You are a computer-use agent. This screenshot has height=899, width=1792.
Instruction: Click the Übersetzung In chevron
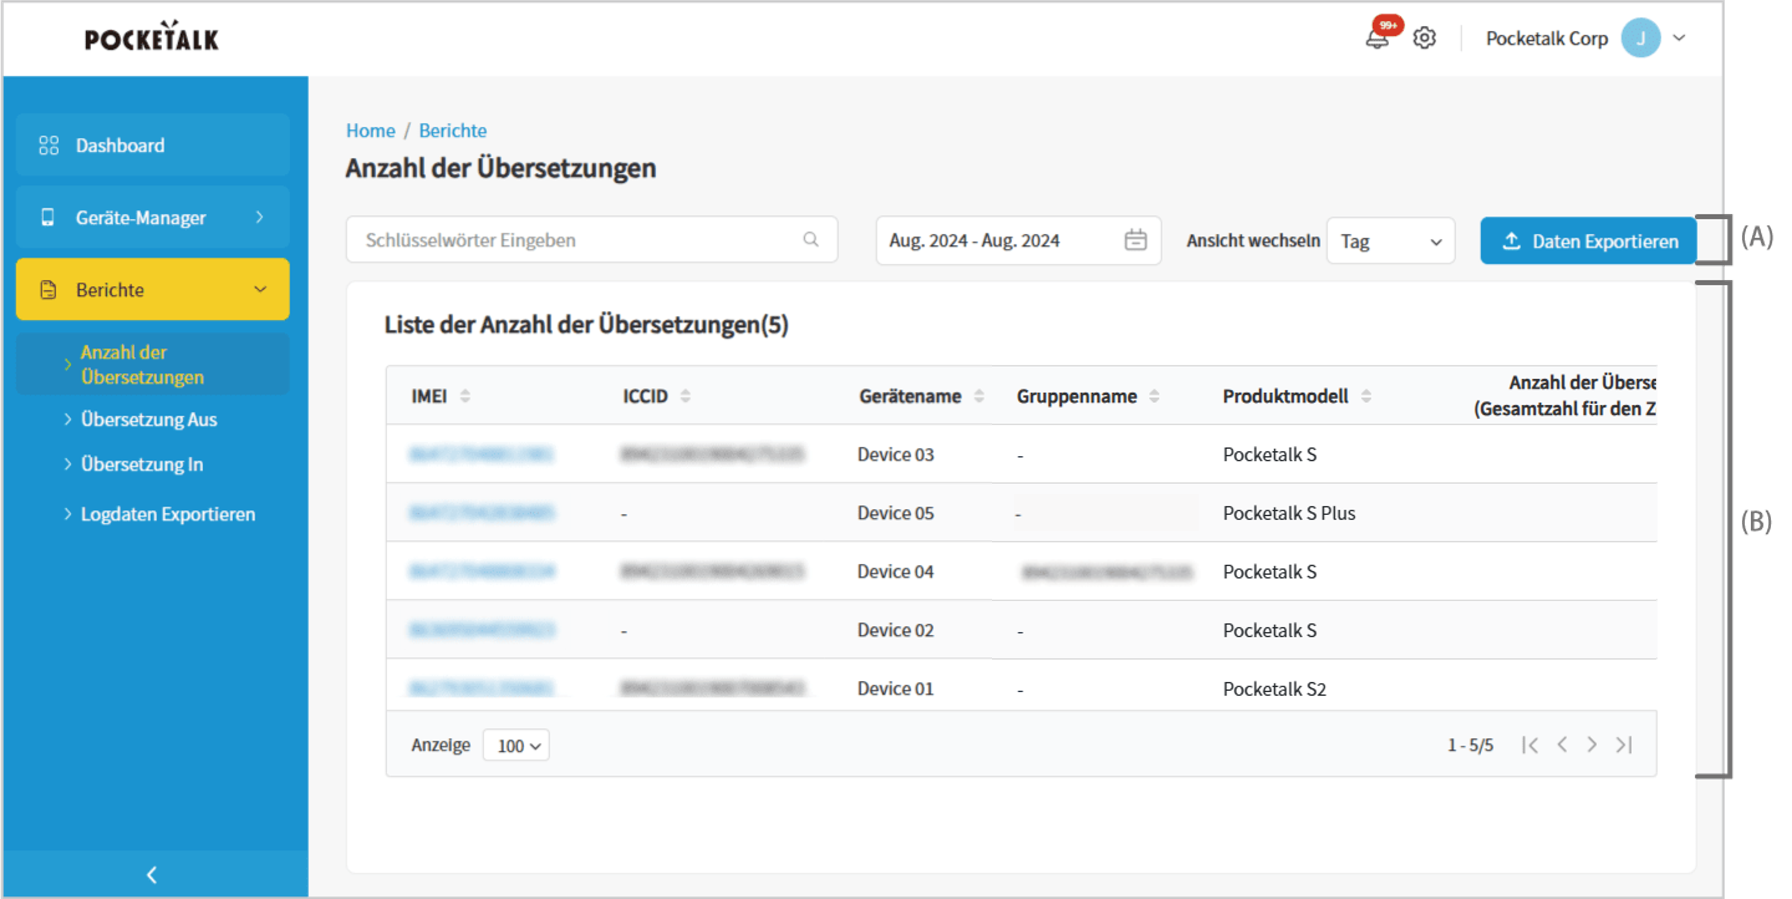(68, 464)
